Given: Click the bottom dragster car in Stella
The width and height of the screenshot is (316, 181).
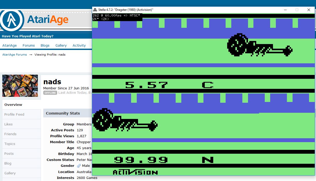Looking at the screenshot, I should (x=125, y=120).
